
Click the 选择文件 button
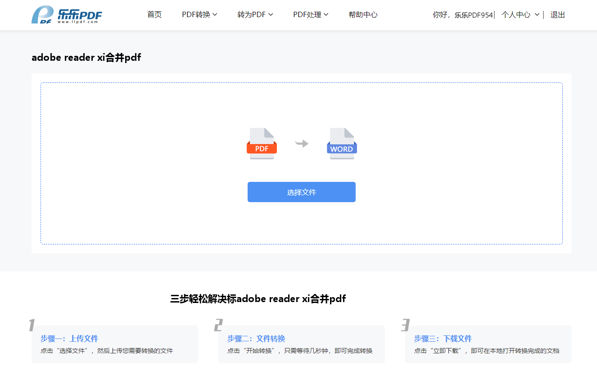pyautogui.click(x=302, y=192)
